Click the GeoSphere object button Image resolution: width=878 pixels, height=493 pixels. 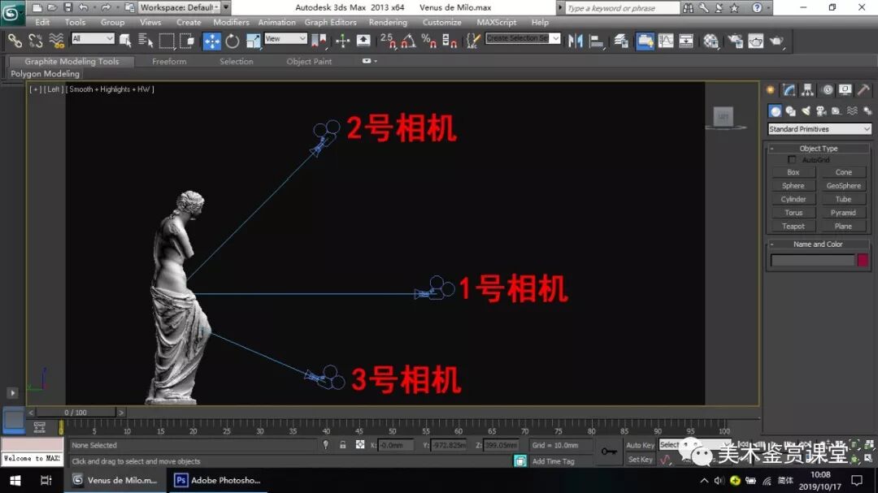843,186
